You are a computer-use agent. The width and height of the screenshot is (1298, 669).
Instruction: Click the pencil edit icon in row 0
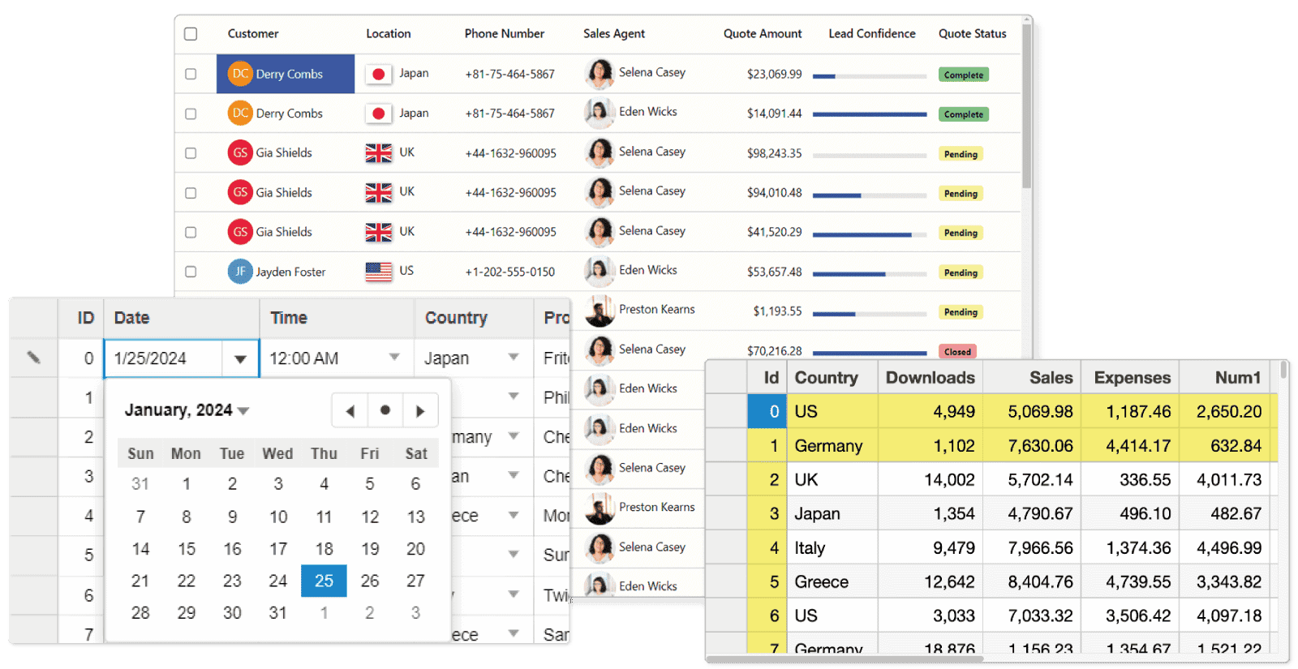coord(33,358)
